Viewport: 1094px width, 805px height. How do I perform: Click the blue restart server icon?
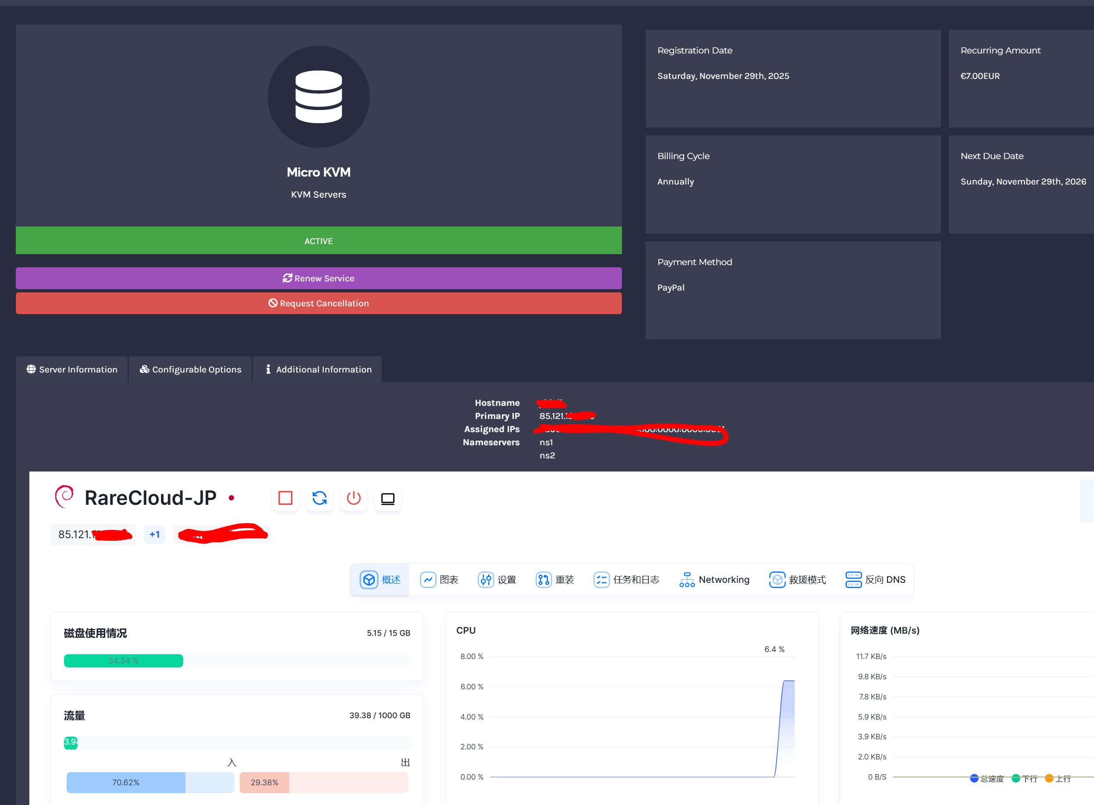point(320,498)
